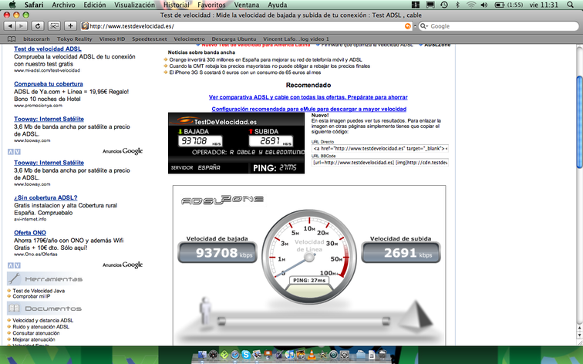The image size is (583, 364).
Task: Launch Keynote from the Dock
Action: 268,355
